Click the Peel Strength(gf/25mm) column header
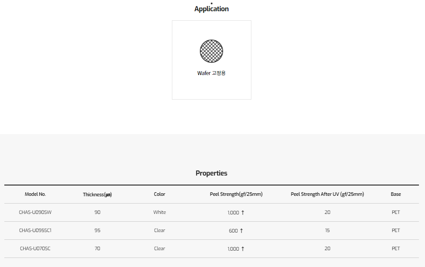Image resolution: width=425 pixels, height=267 pixels. coord(236,194)
